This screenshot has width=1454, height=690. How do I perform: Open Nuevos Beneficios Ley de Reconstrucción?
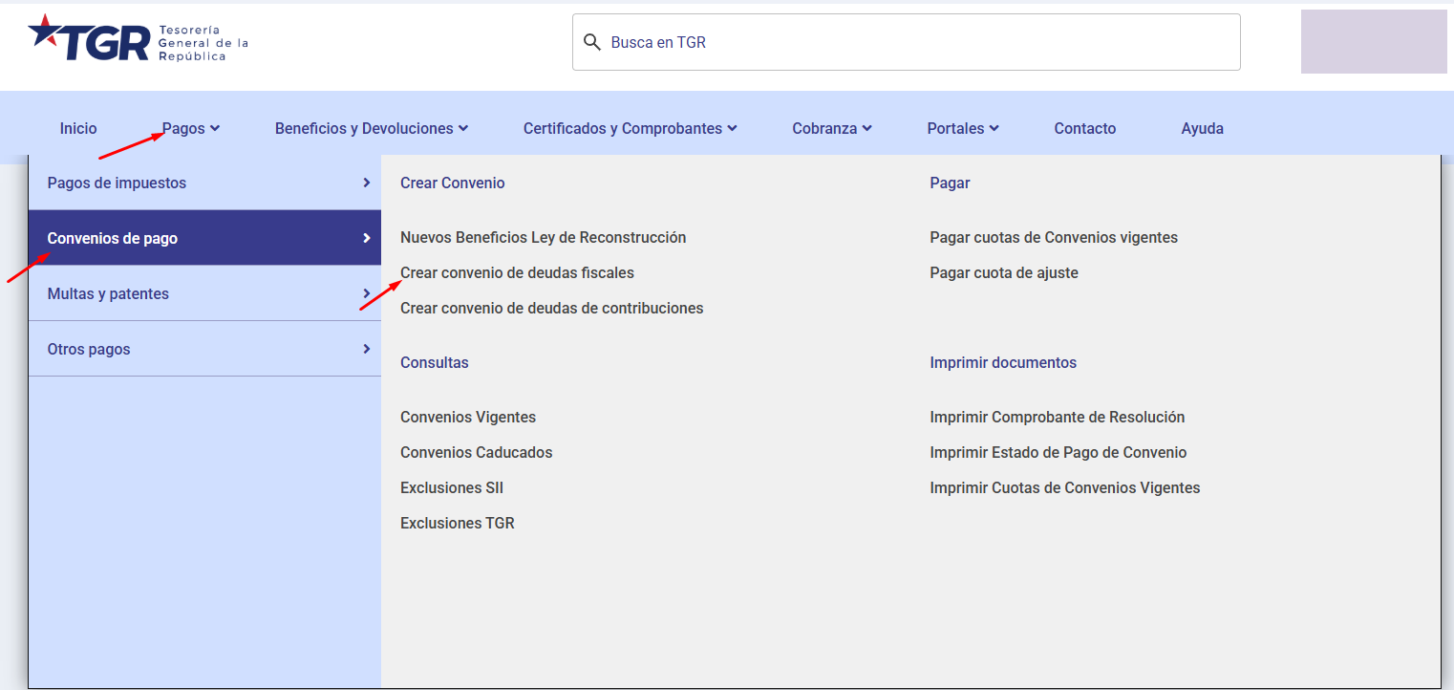543,237
